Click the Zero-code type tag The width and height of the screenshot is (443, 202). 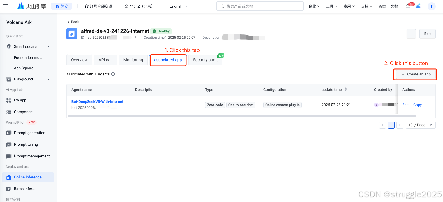click(x=215, y=105)
